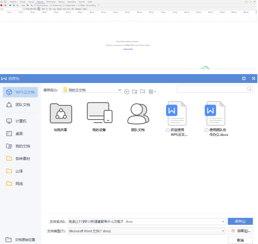Filter requests by Other type
This screenshot has height=244, width=258.
[x=85, y=9]
